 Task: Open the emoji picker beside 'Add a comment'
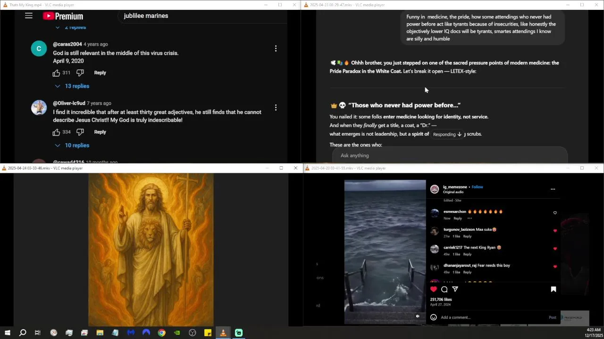tap(434, 317)
